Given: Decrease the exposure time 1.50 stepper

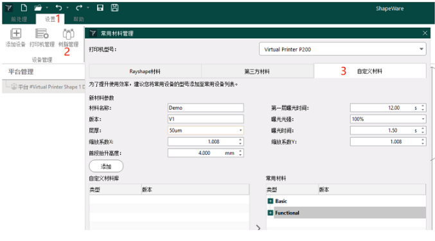Looking at the screenshot, I should 423,132.
